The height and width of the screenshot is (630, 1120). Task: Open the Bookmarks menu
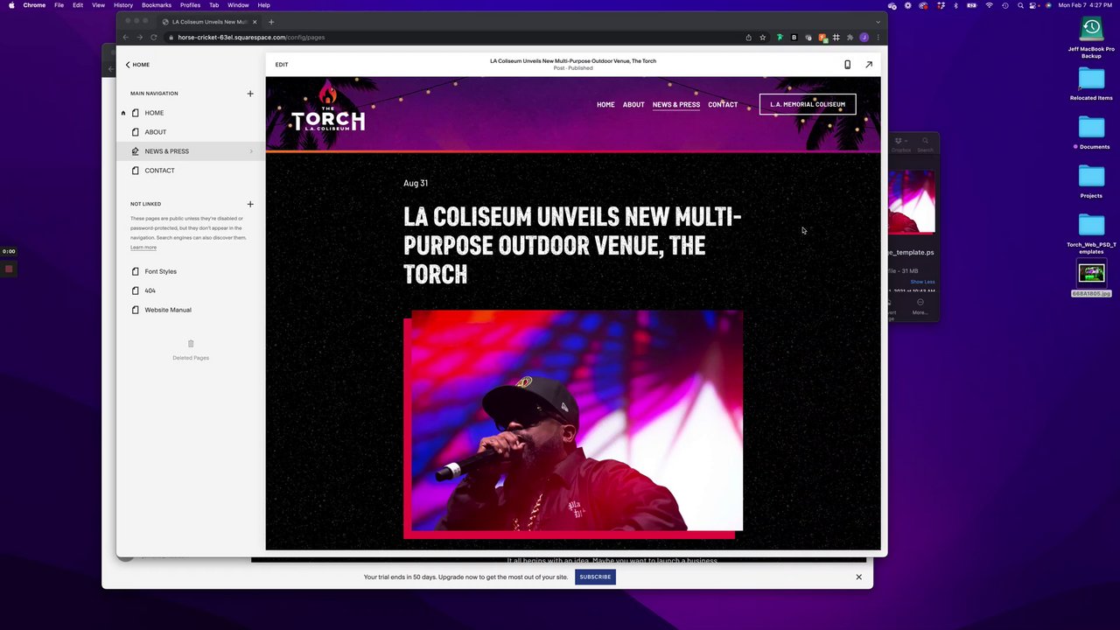click(157, 5)
